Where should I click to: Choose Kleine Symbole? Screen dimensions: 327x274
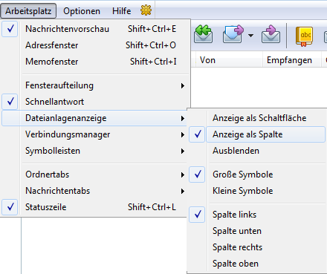(x=258, y=191)
